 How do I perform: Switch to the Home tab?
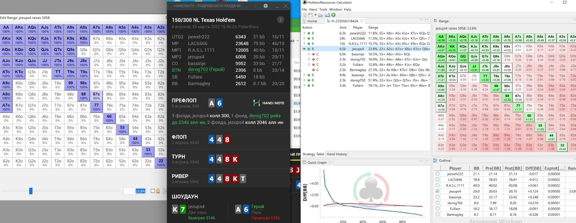click(x=312, y=21)
